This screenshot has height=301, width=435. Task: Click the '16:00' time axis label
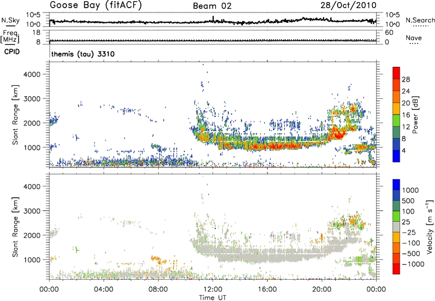tap(267, 290)
